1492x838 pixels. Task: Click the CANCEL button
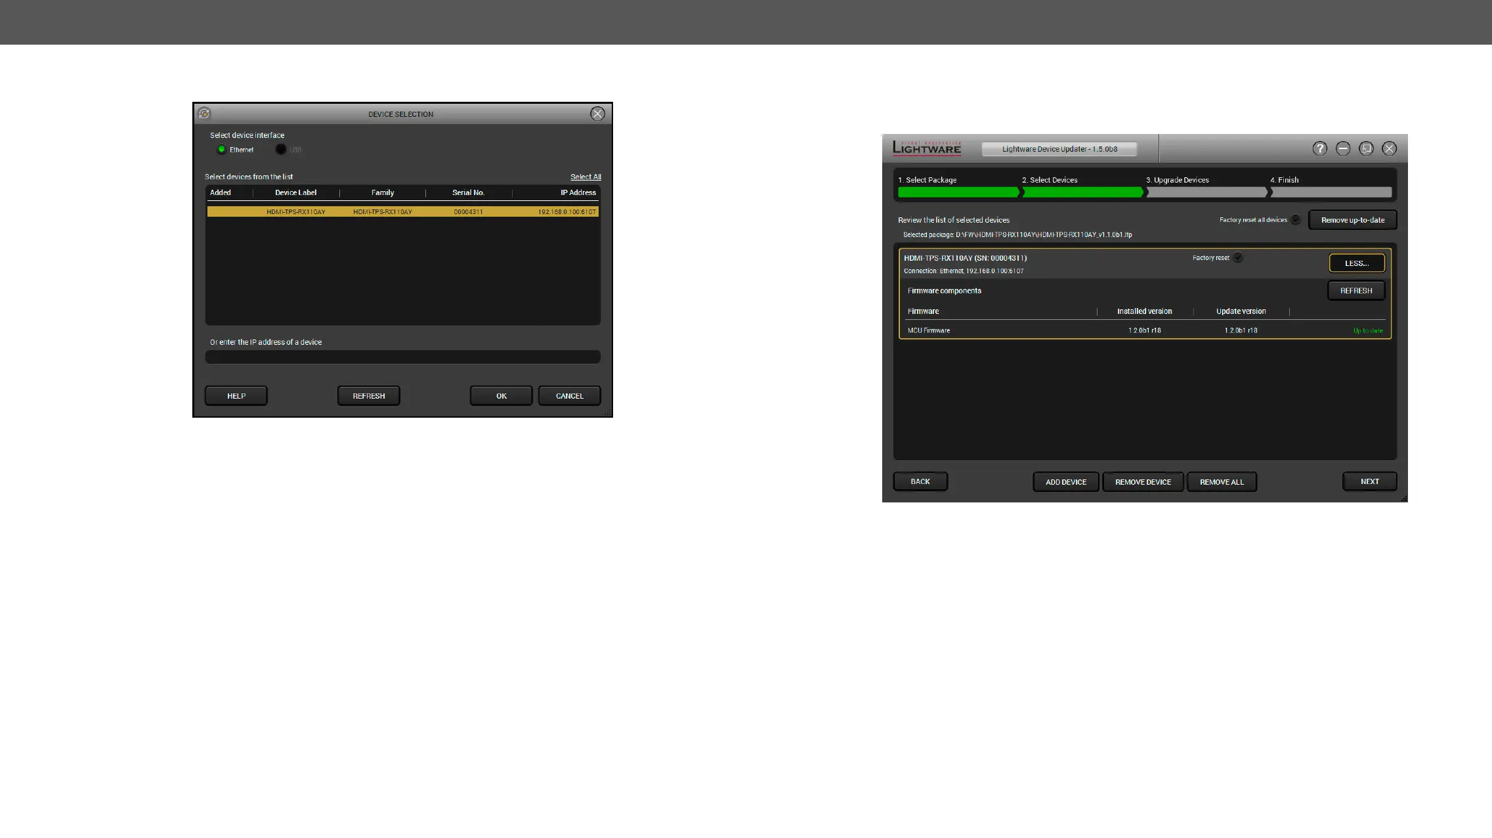[570, 396]
